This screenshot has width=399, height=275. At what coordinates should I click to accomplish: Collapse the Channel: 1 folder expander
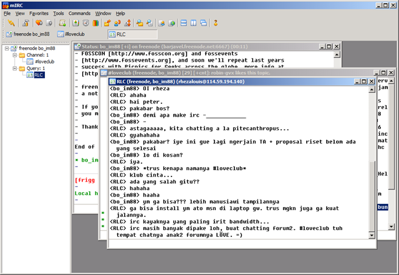coord(15,55)
